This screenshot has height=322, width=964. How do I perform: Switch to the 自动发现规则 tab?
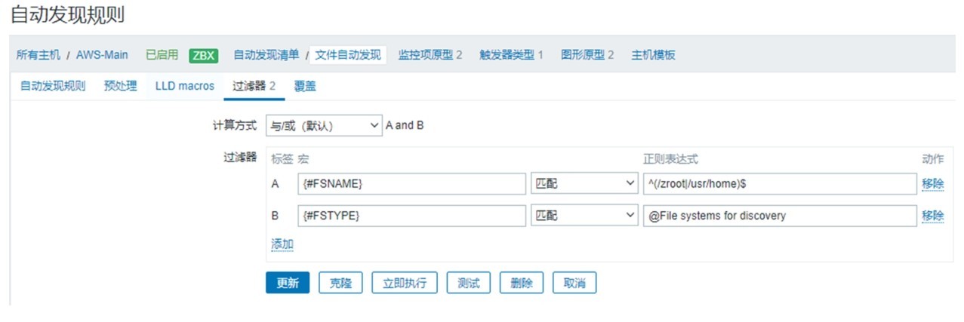point(53,86)
